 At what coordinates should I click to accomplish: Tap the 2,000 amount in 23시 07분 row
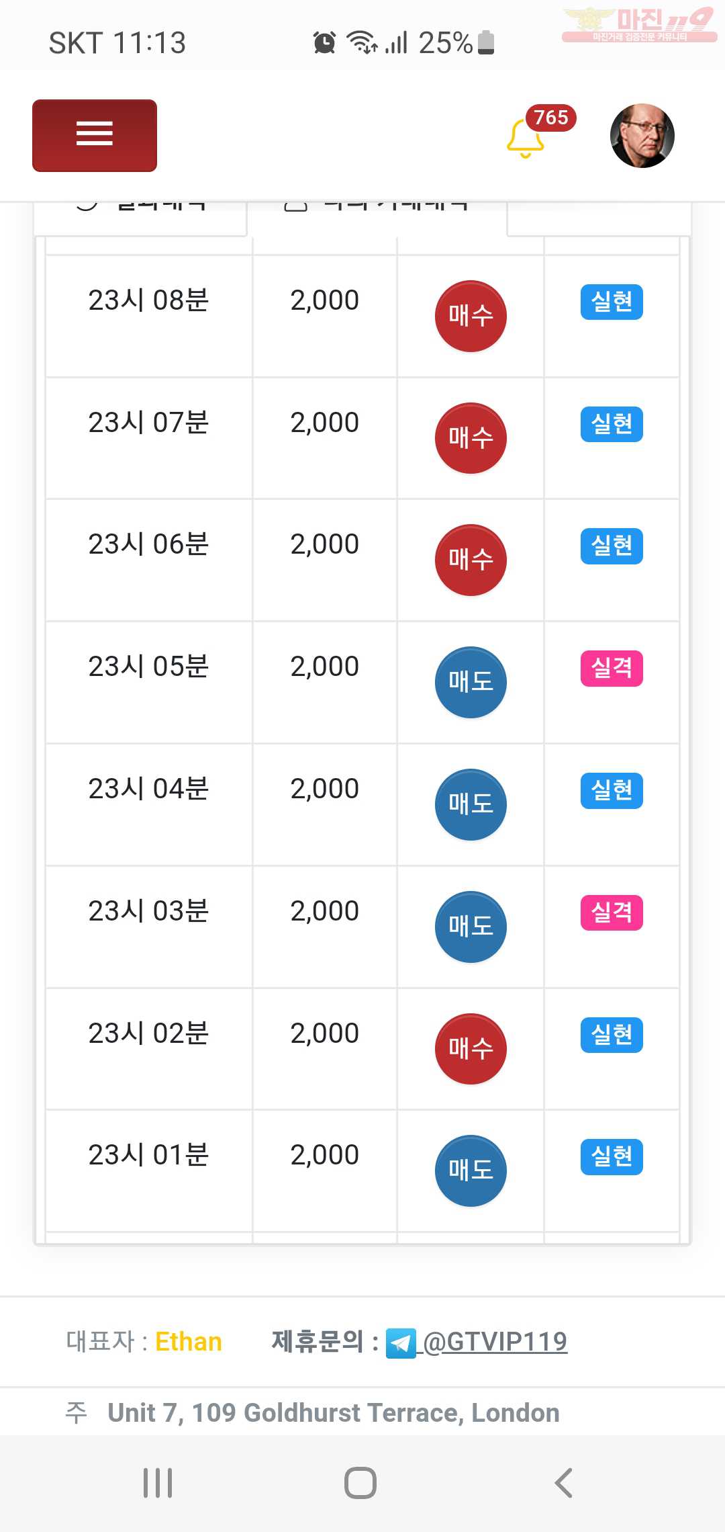[x=325, y=423]
